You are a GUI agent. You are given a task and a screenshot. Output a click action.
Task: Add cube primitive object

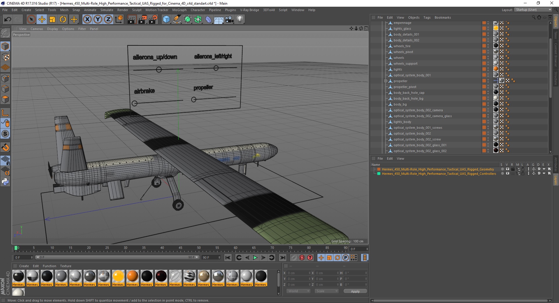coord(166,20)
